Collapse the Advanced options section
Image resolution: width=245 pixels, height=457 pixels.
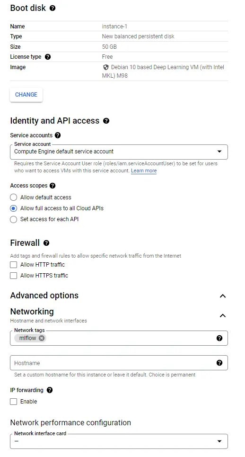(x=223, y=296)
